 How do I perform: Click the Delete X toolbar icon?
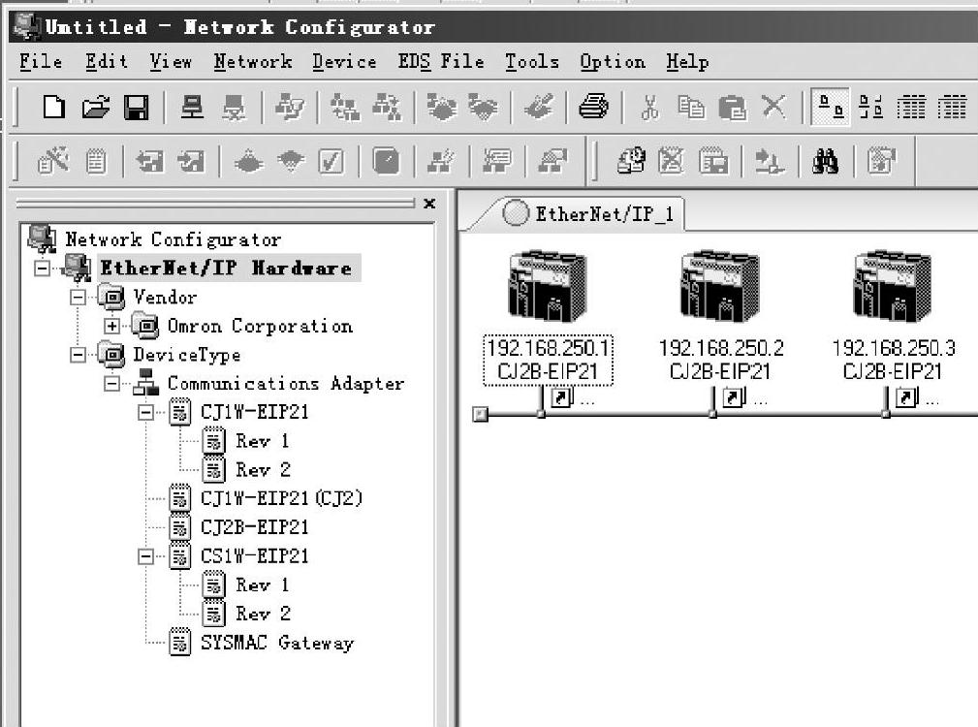[x=773, y=106]
